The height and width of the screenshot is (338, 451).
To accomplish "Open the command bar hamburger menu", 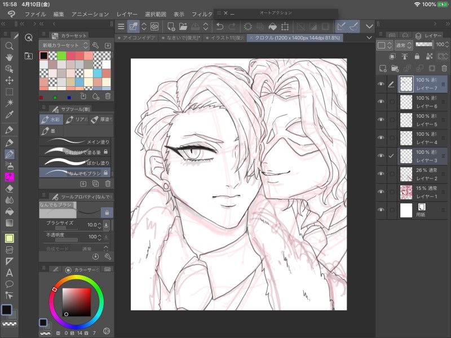I will tap(121, 26).
